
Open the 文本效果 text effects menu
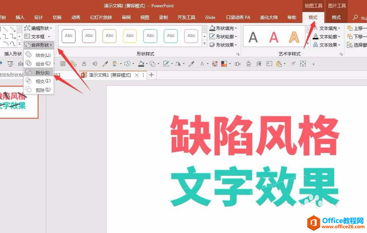327,45
